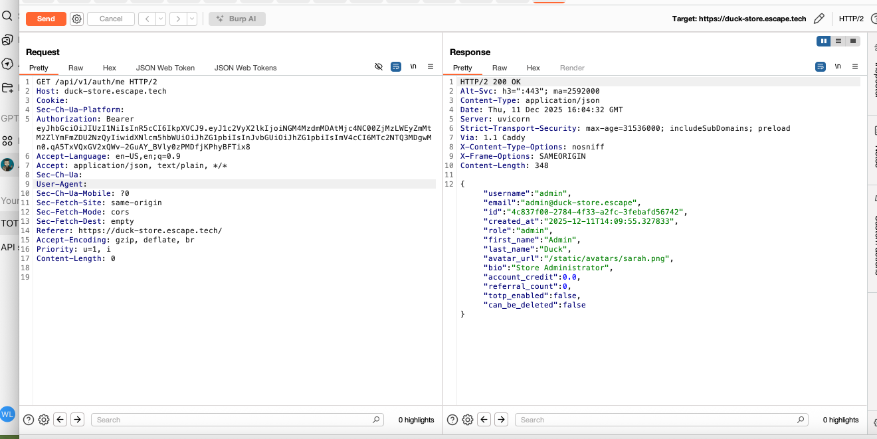Pause response updates with the pause icon
Viewport: 877px width, 439px height.
[823, 41]
